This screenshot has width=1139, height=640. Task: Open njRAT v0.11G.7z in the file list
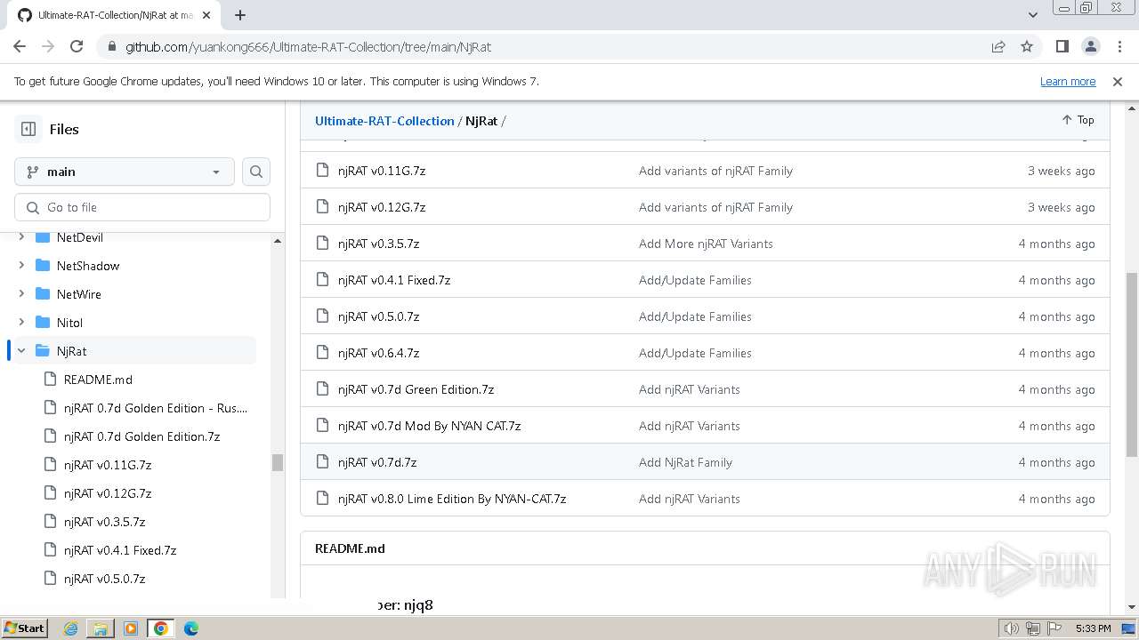382,171
